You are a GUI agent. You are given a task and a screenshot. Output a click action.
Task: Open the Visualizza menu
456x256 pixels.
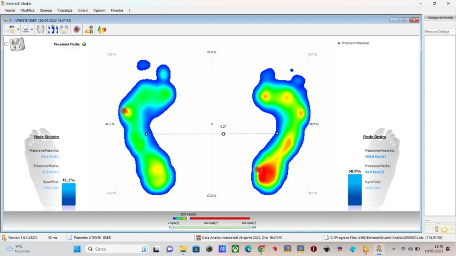tap(65, 10)
